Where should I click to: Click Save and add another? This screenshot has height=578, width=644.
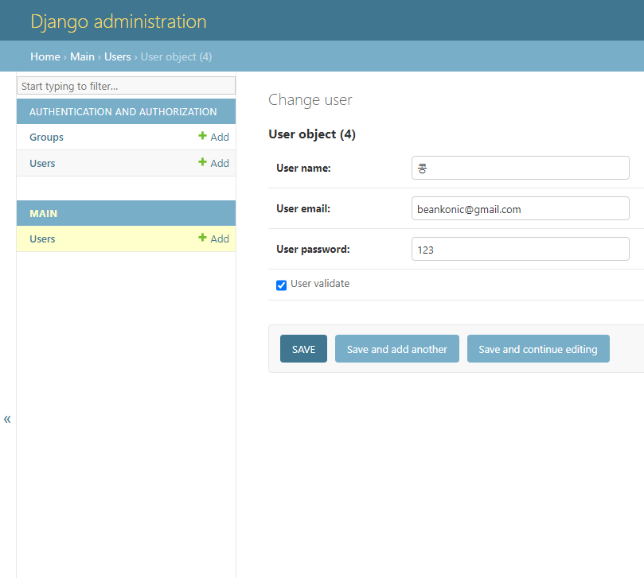396,349
